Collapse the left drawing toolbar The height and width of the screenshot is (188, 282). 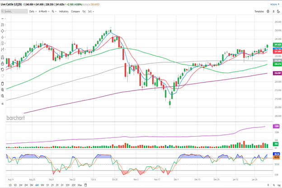3,103
